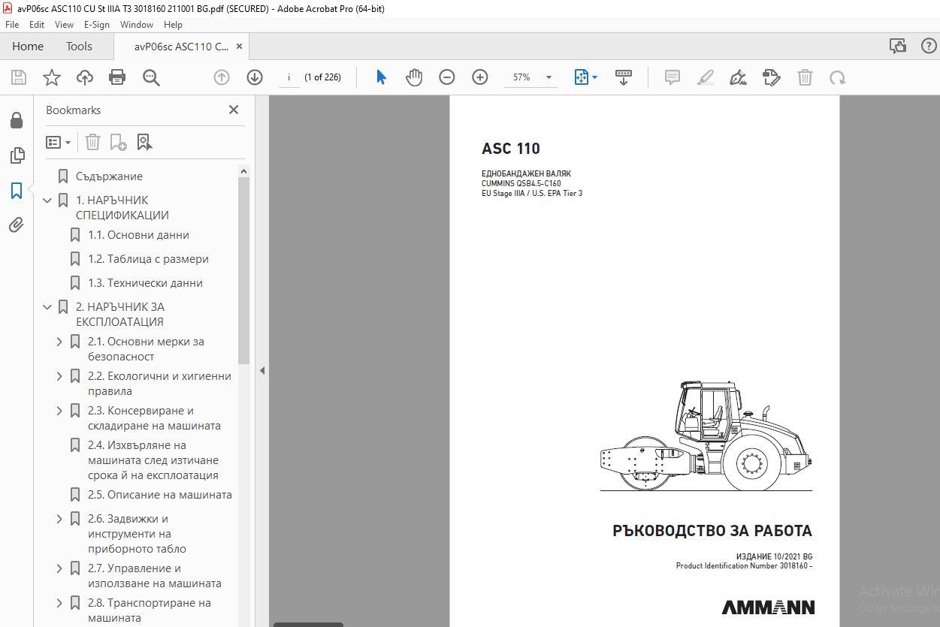Open the bookmark options dropdown
Viewport: 940px width, 627px height.
pyautogui.click(x=59, y=142)
